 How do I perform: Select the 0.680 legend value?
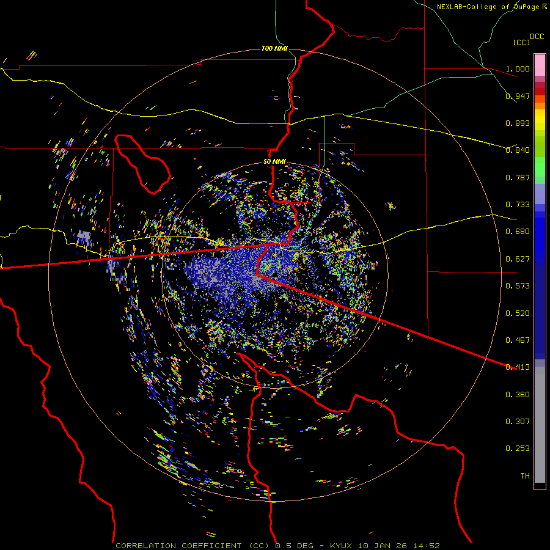point(518,232)
